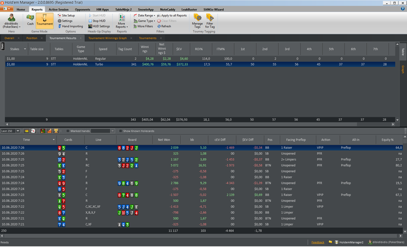Open the TableNinja 2 ribbon tab
407x247 pixels.
tap(123, 9)
